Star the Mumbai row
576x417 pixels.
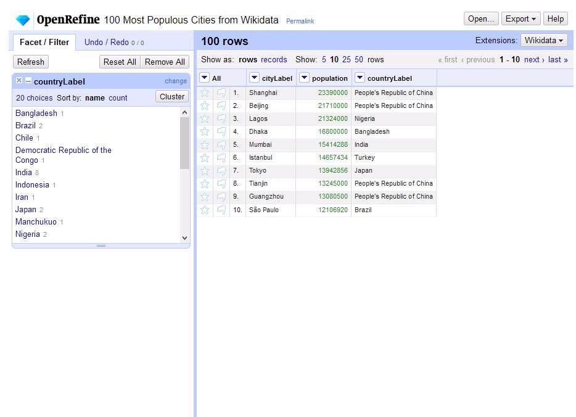[205, 145]
